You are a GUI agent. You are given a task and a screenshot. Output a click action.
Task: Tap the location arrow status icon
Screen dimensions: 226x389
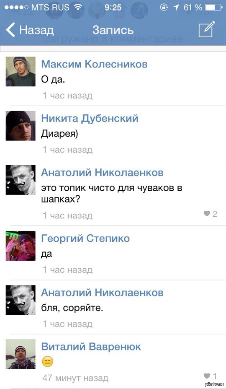(x=176, y=7)
